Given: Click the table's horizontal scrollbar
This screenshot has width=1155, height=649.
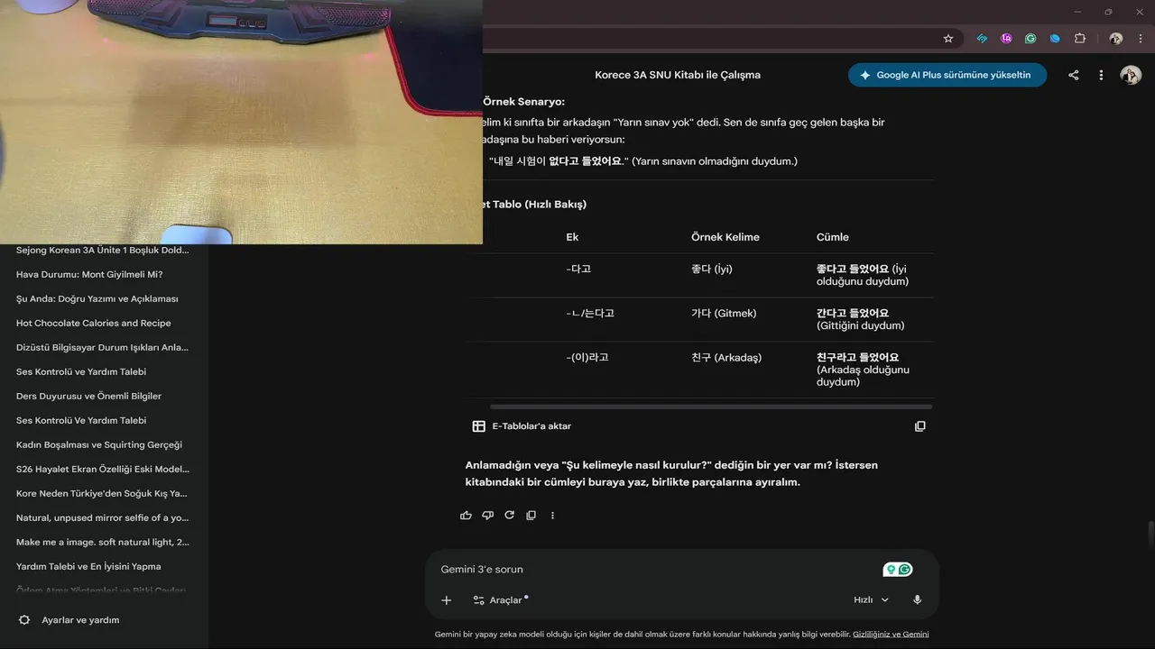Looking at the screenshot, I should [710, 407].
